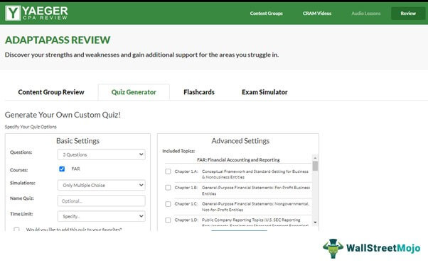
Task: Select the Quiz Generator tab
Action: [x=134, y=92]
